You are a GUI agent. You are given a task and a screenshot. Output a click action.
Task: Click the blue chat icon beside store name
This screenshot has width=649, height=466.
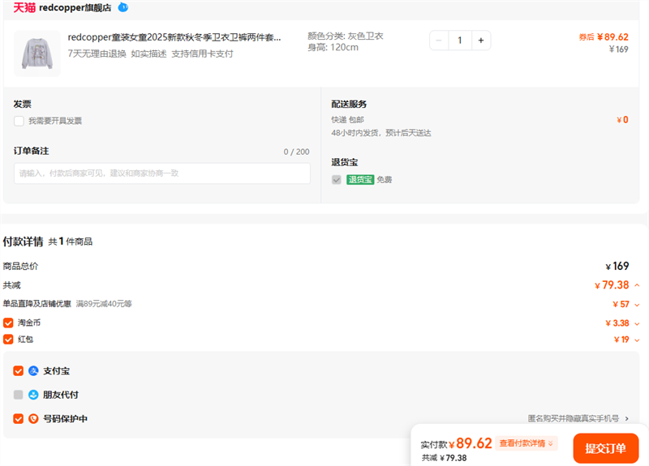[122, 7]
